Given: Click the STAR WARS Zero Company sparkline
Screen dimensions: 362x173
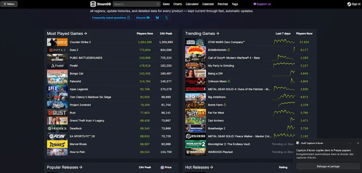Looking at the screenshot, I should (284, 42).
